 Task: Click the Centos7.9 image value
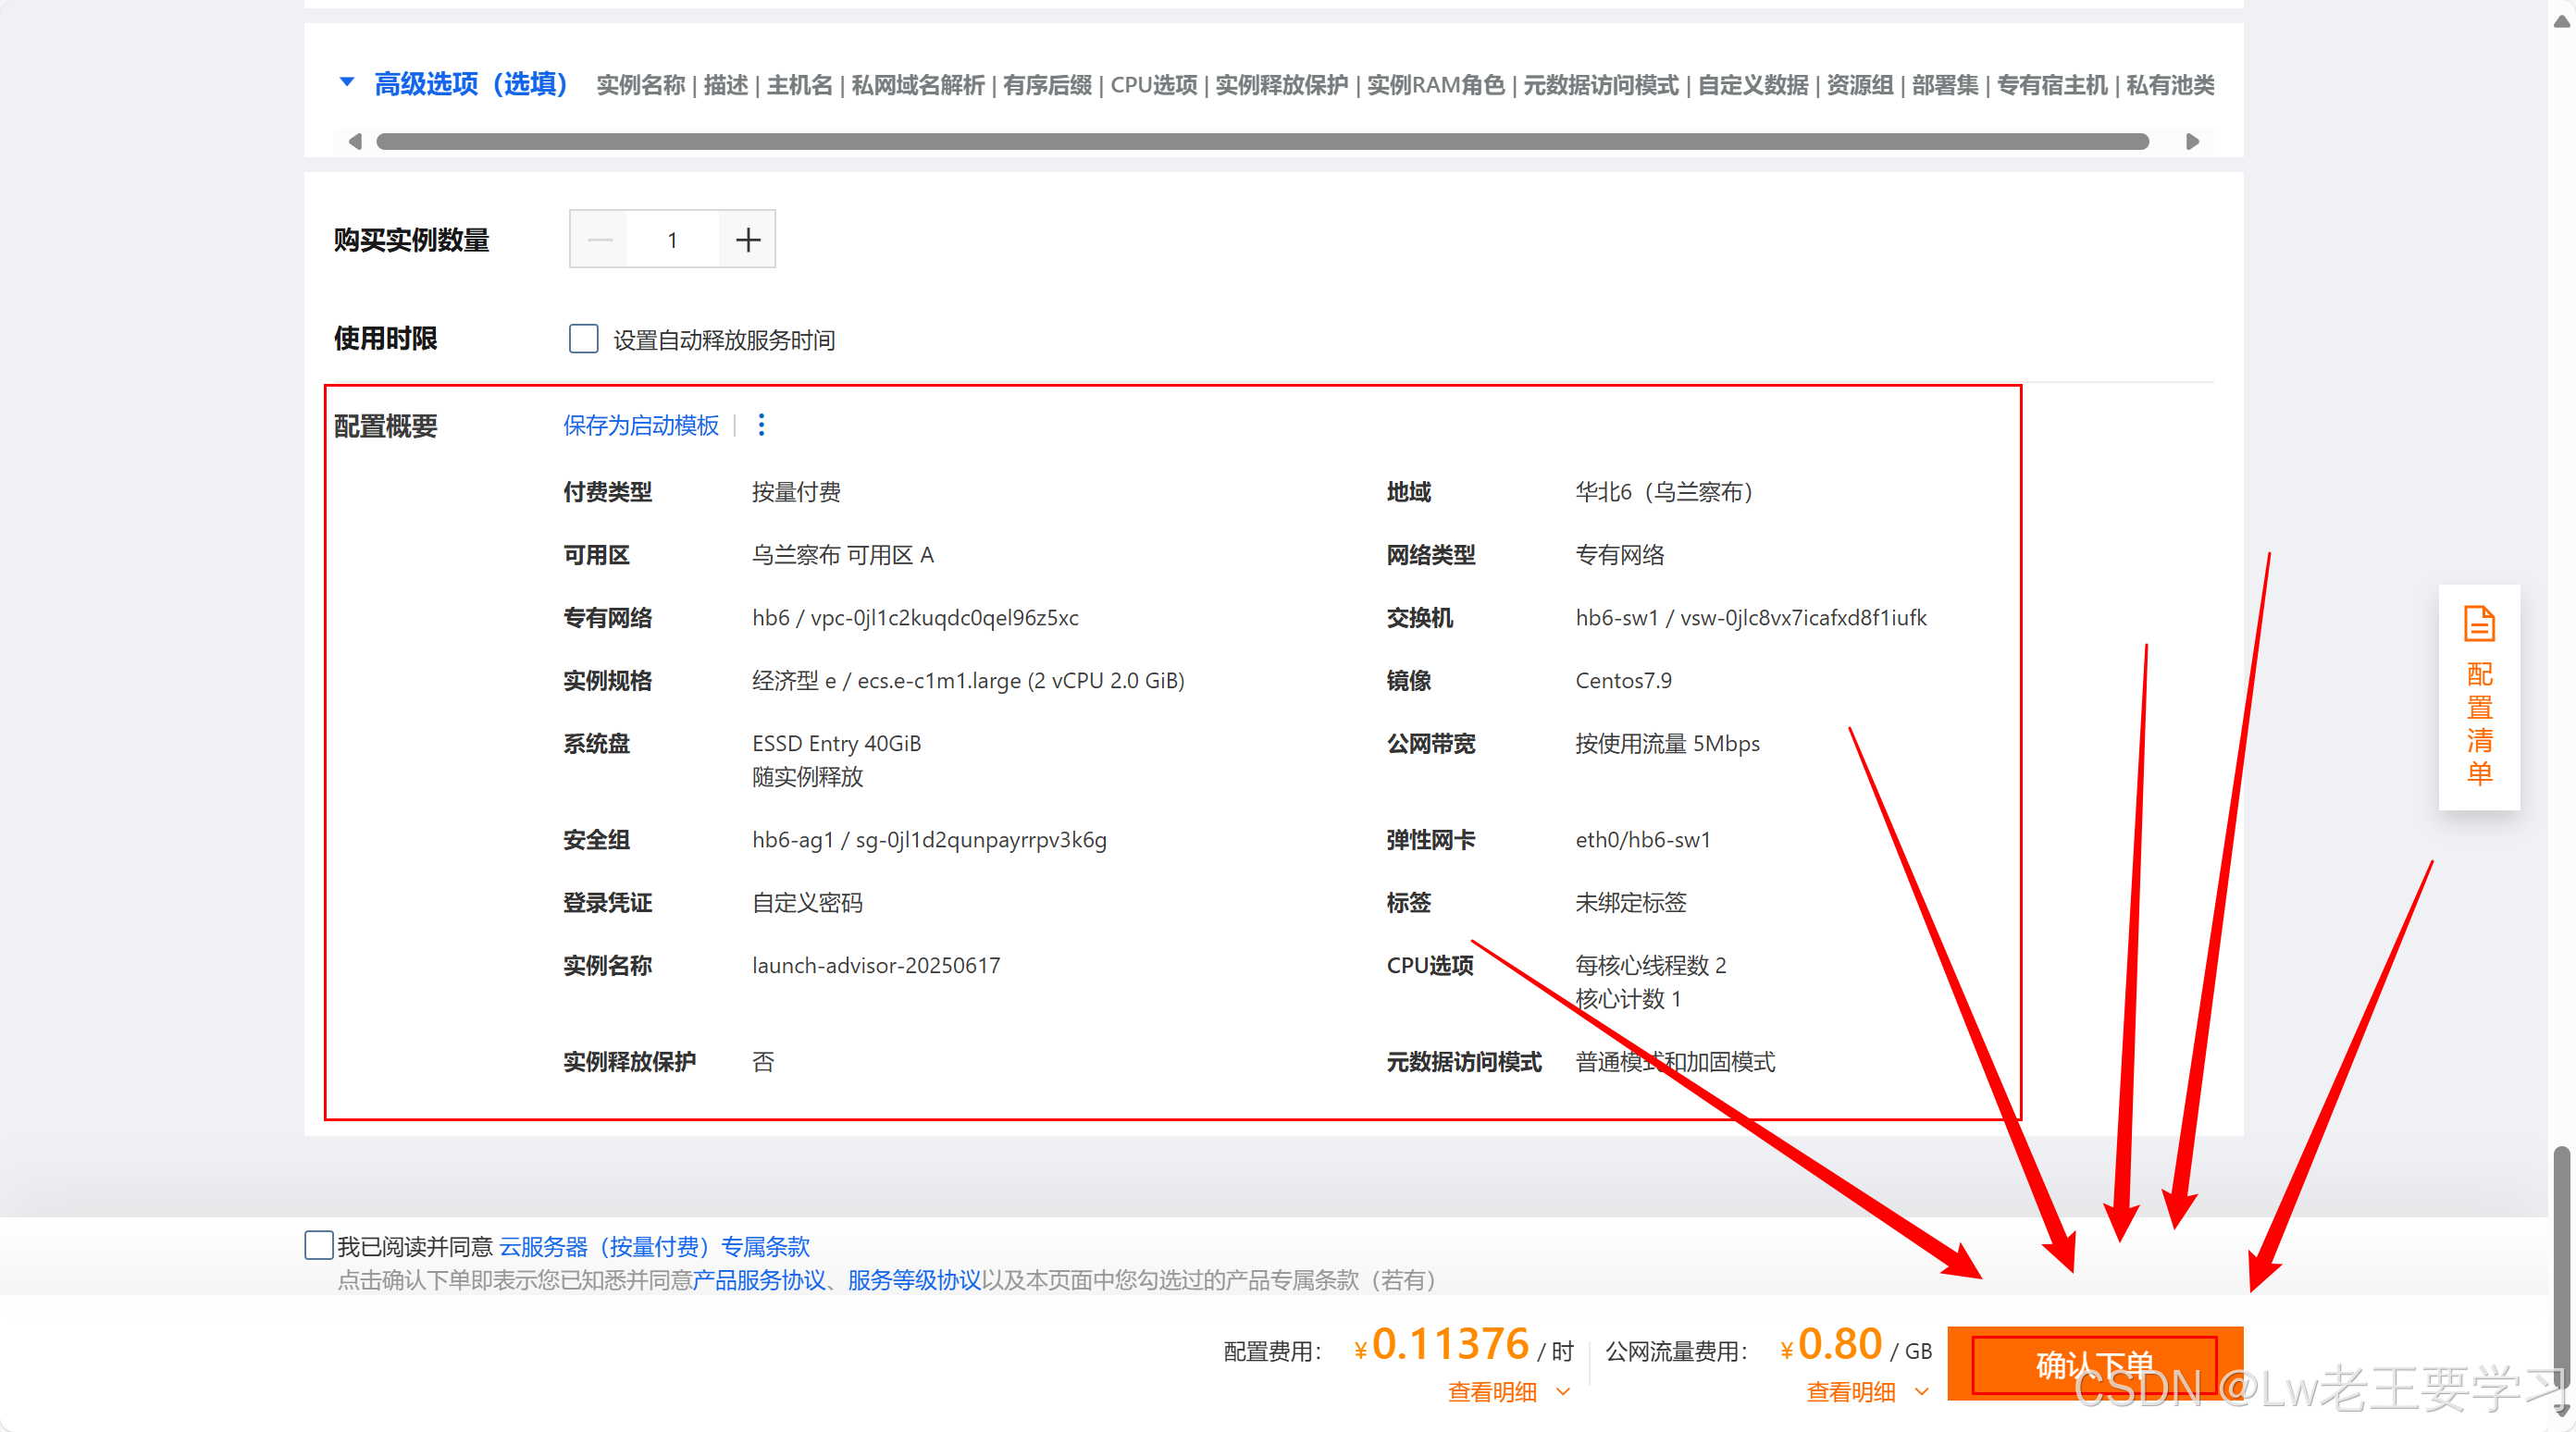[x=1623, y=681]
